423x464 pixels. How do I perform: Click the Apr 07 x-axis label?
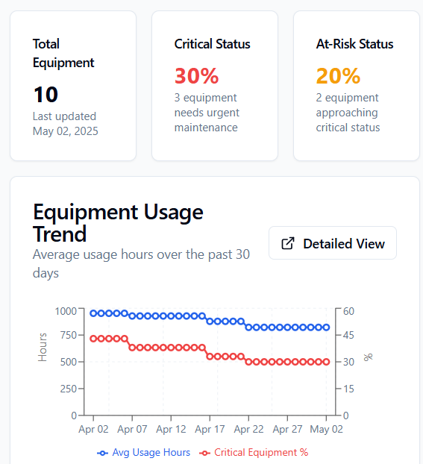132,429
